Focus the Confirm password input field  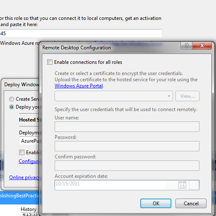127,165
